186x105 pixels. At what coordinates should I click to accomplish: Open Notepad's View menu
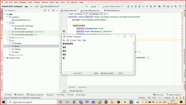coord(79,40)
